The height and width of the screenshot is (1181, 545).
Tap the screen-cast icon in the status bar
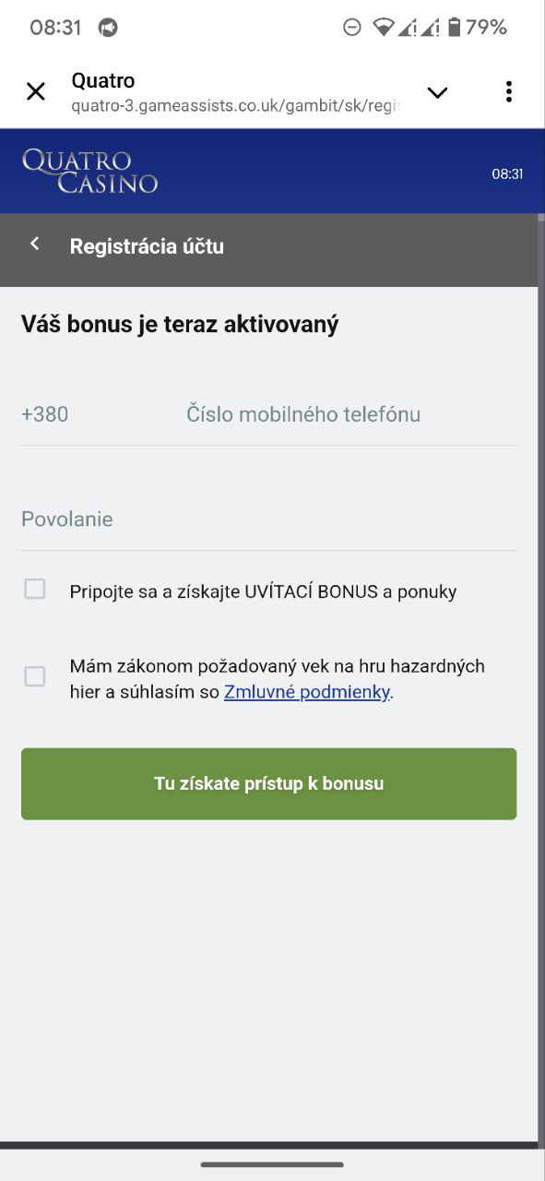104,27
